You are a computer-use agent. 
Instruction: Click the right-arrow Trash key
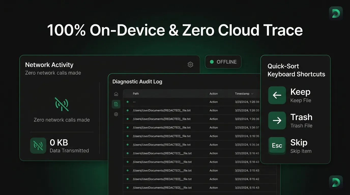(277, 120)
